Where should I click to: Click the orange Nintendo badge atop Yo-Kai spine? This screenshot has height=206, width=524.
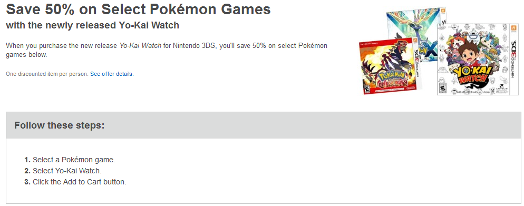pyautogui.click(x=515, y=28)
